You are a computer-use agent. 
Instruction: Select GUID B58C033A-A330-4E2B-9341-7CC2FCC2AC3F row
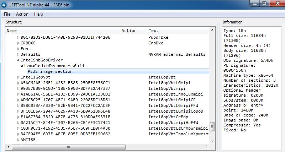point(65,105)
